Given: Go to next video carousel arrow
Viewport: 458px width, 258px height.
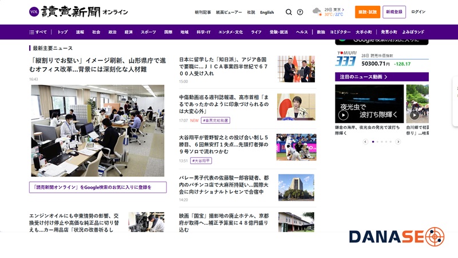Looking at the screenshot, I should click(398, 142).
